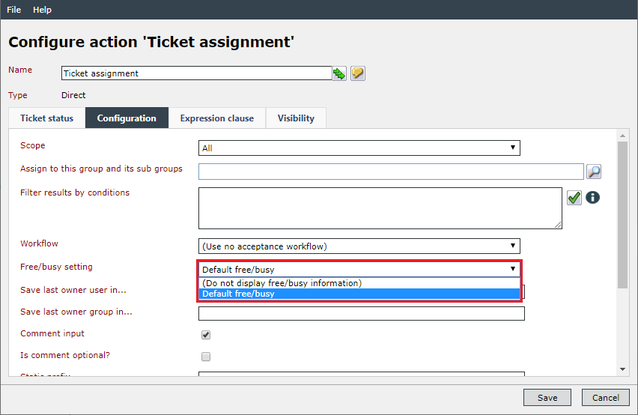Viewport: 638px width, 415px height.
Task: Validate conditions with green checkmark icon
Action: pos(574,199)
